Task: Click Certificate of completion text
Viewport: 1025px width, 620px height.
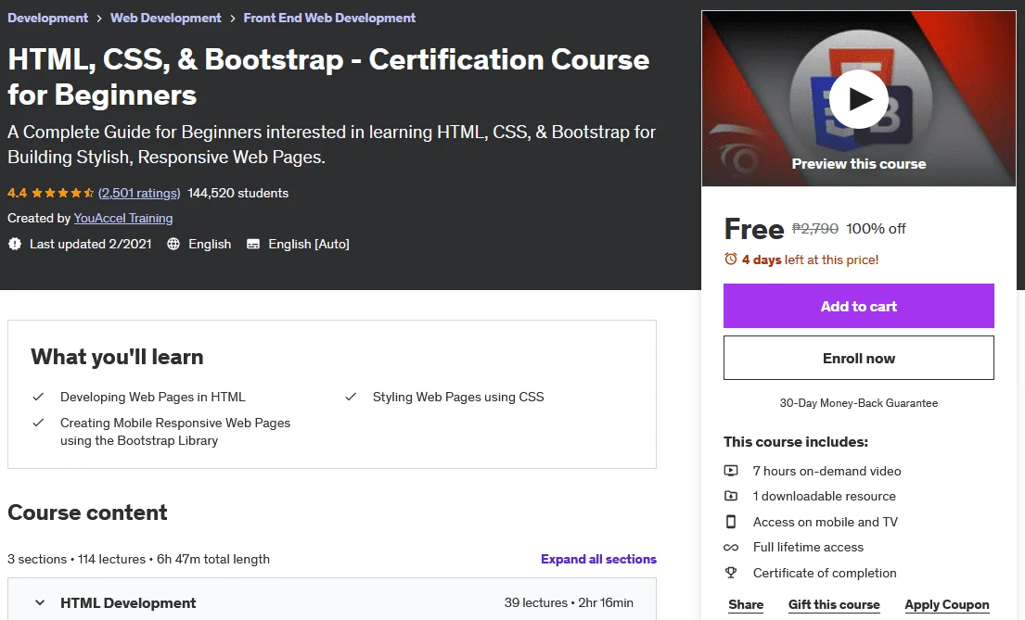Action: pyautogui.click(x=825, y=573)
